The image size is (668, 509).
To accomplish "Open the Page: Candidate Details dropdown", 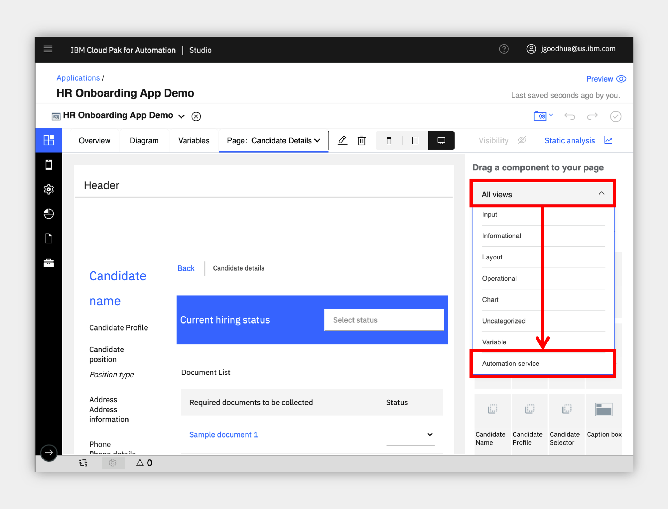I will pyautogui.click(x=274, y=140).
